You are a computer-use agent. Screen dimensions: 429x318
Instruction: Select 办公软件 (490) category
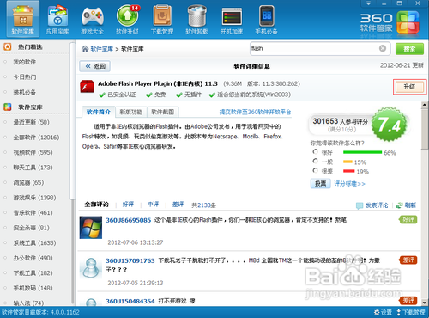click(33, 258)
